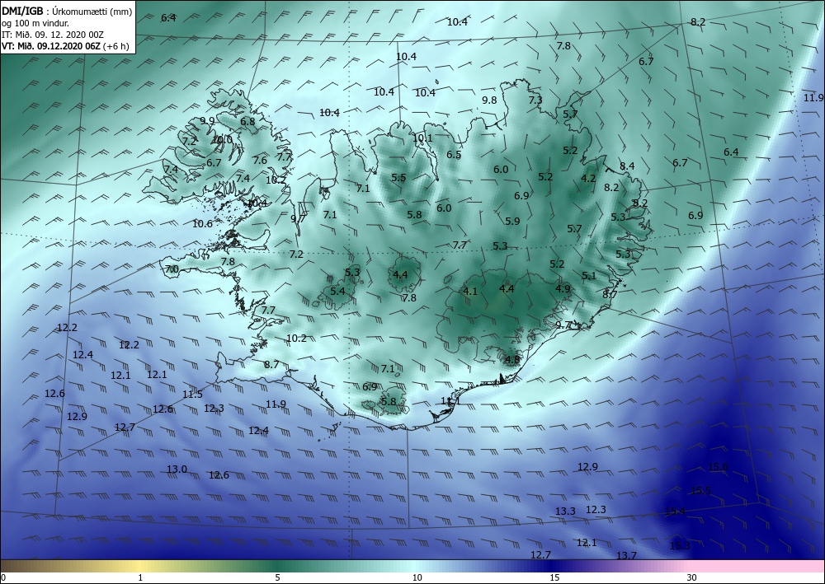Click the map value 15.6
825x584 pixels.
click(719, 467)
